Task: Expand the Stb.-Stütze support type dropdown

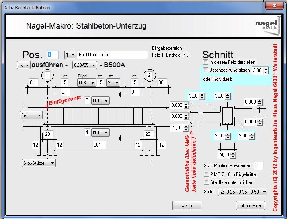Action: 39,163
